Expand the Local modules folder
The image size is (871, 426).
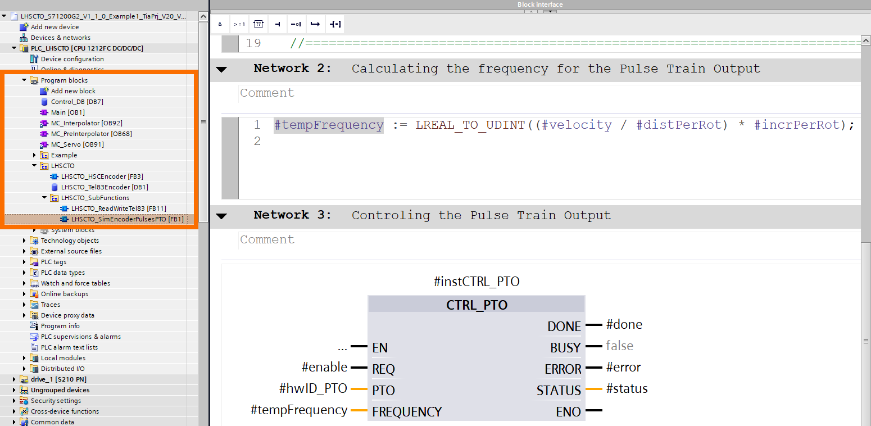click(24, 358)
